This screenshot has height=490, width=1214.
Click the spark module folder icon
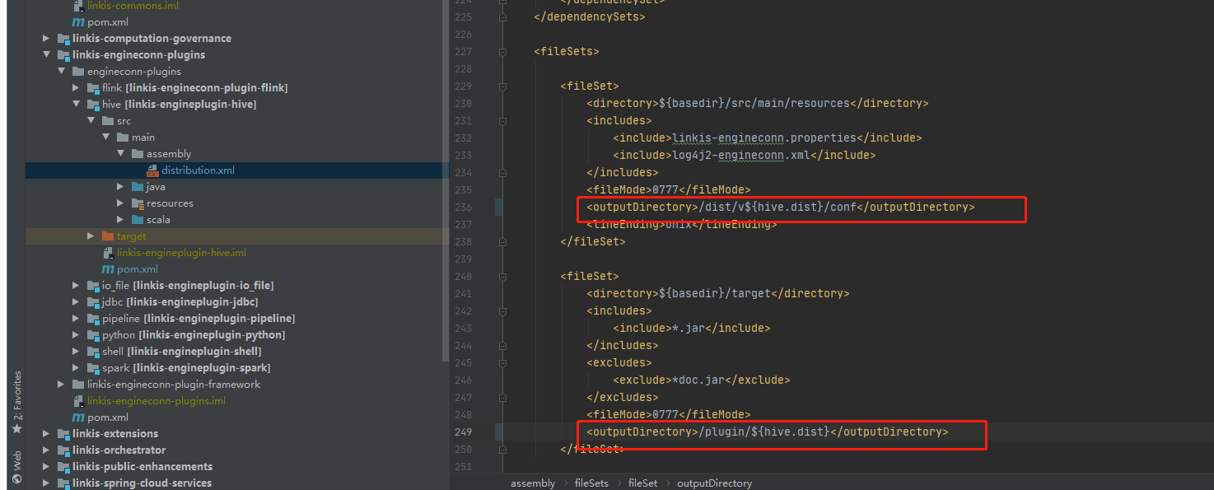point(93,368)
